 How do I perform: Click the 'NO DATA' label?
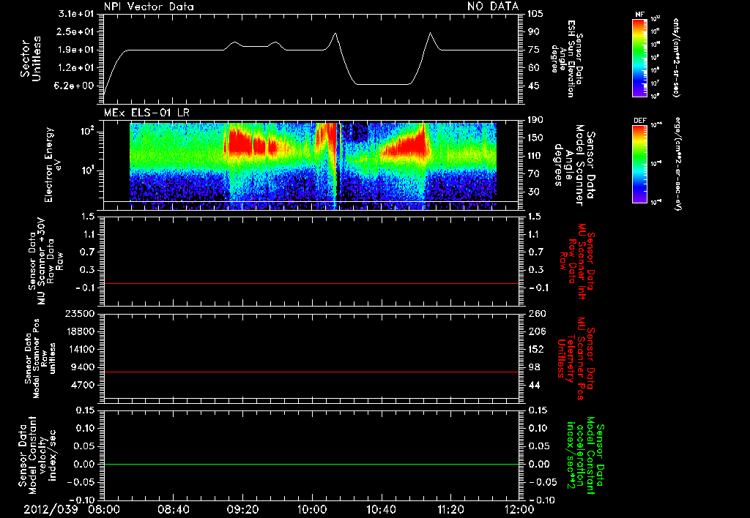tap(493, 6)
